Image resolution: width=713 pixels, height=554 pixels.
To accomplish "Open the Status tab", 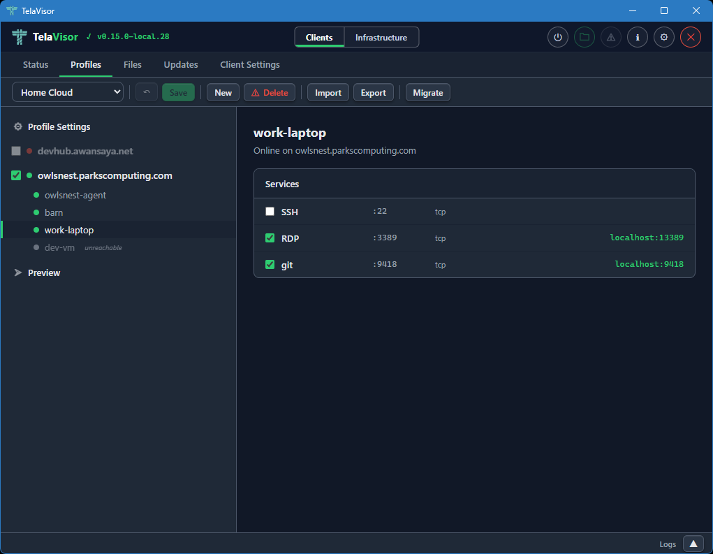I will point(36,64).
